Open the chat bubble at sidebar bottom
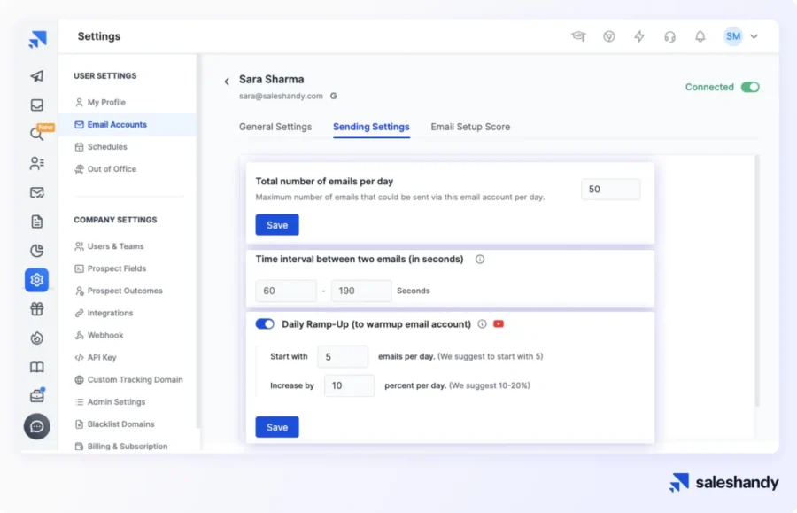797x513 pixels. click(x=35, y=427)
